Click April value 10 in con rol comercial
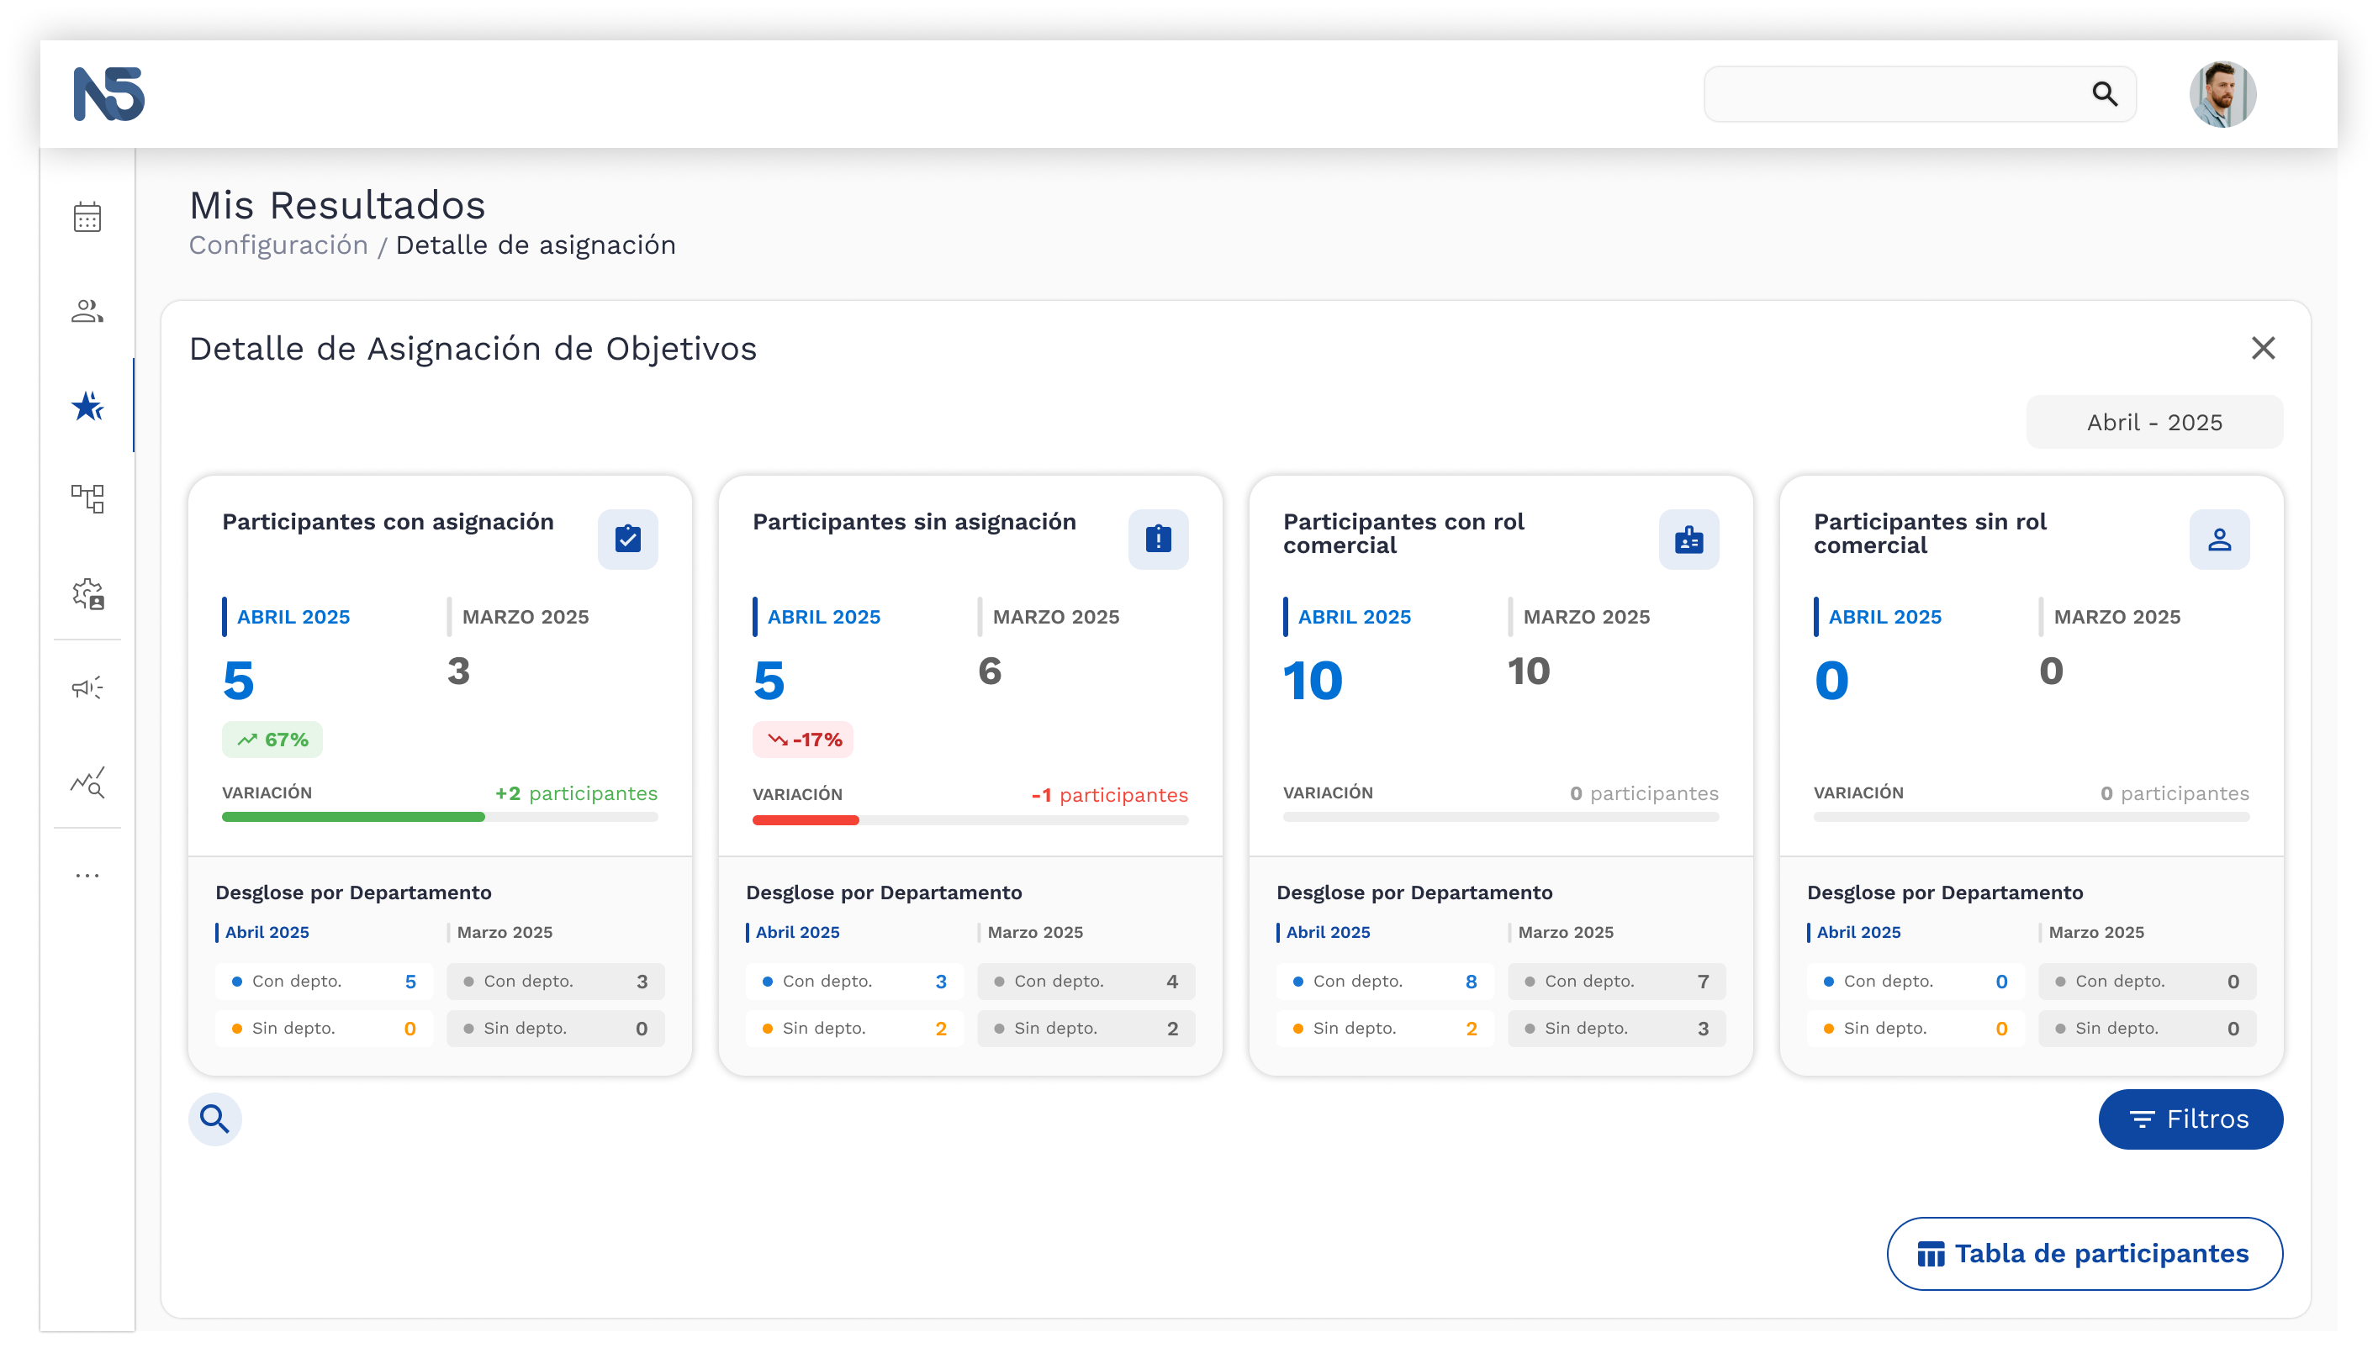This screenshot has width=2378, height=1348. [1312, 681]
